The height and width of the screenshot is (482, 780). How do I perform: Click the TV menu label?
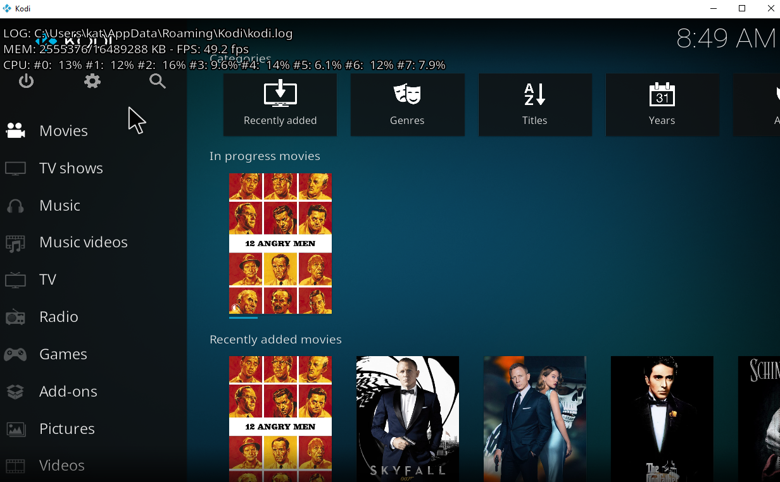(x=48, y=280)
